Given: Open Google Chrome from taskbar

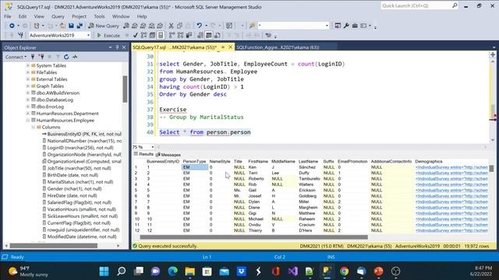Looking at the screenshot, I should [x=344, y=271].
